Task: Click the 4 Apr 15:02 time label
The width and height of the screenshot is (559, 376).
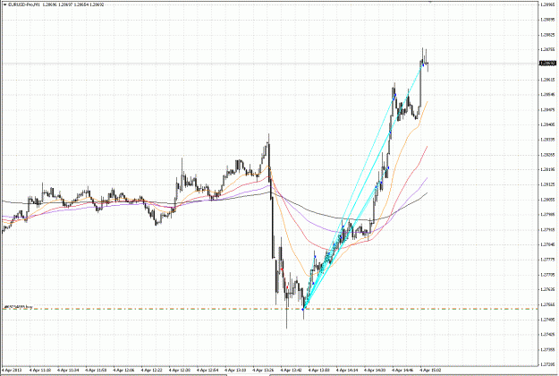Action: coord(430,371)
